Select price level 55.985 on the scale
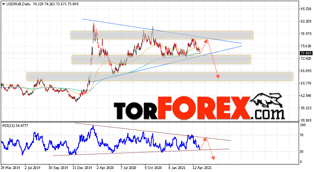Screen dimensions: 314x172 [x=306, y=121]
